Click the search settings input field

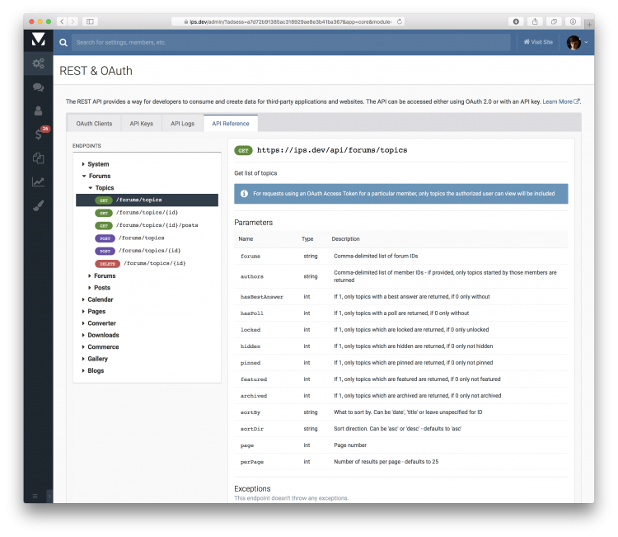pos(291,42)
